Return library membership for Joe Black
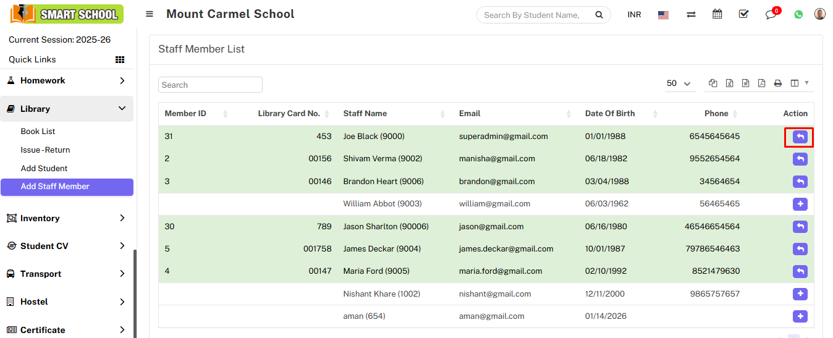The width and height of the screenshot is (833, 338). pyautogui.click(x=800, y=137)
